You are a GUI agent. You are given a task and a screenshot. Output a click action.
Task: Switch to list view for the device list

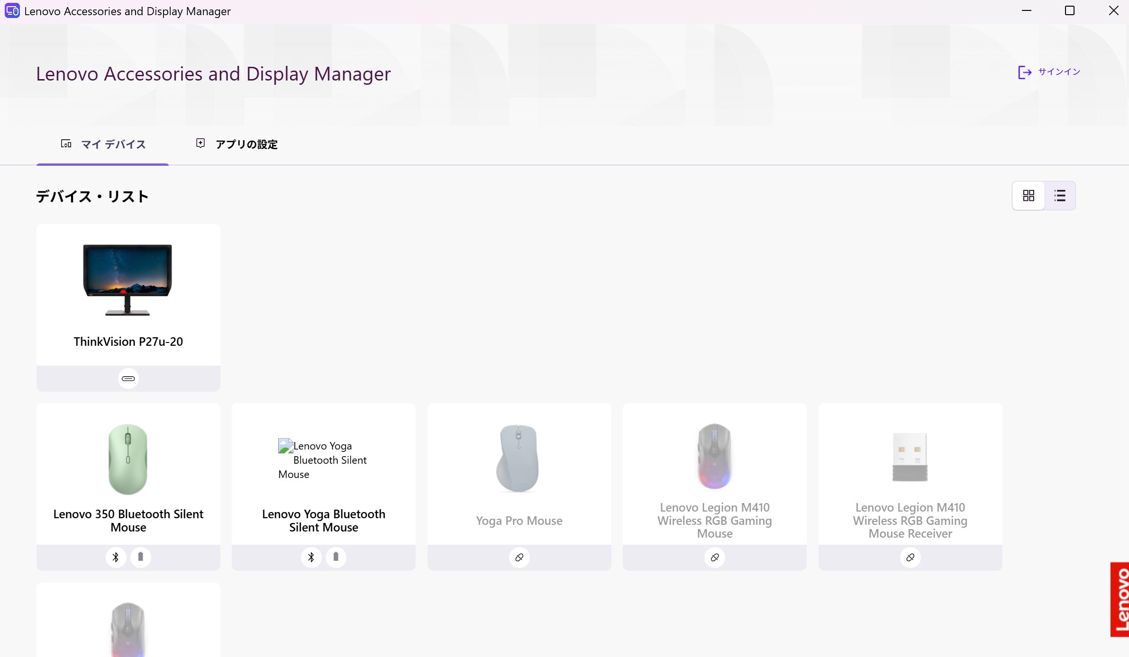pyautogui.click(x=1060, y=195)
